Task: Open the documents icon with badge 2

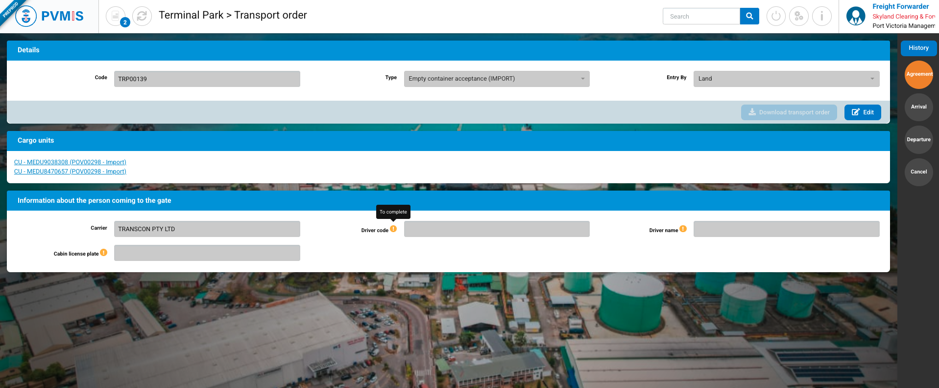Action: (116, 16)
